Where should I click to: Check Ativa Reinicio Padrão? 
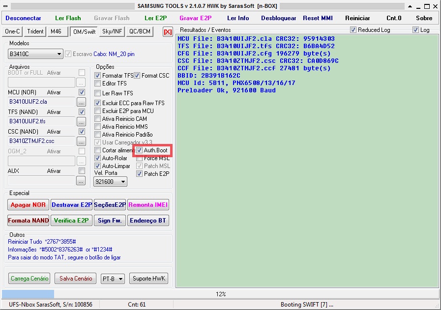[98, 134]
